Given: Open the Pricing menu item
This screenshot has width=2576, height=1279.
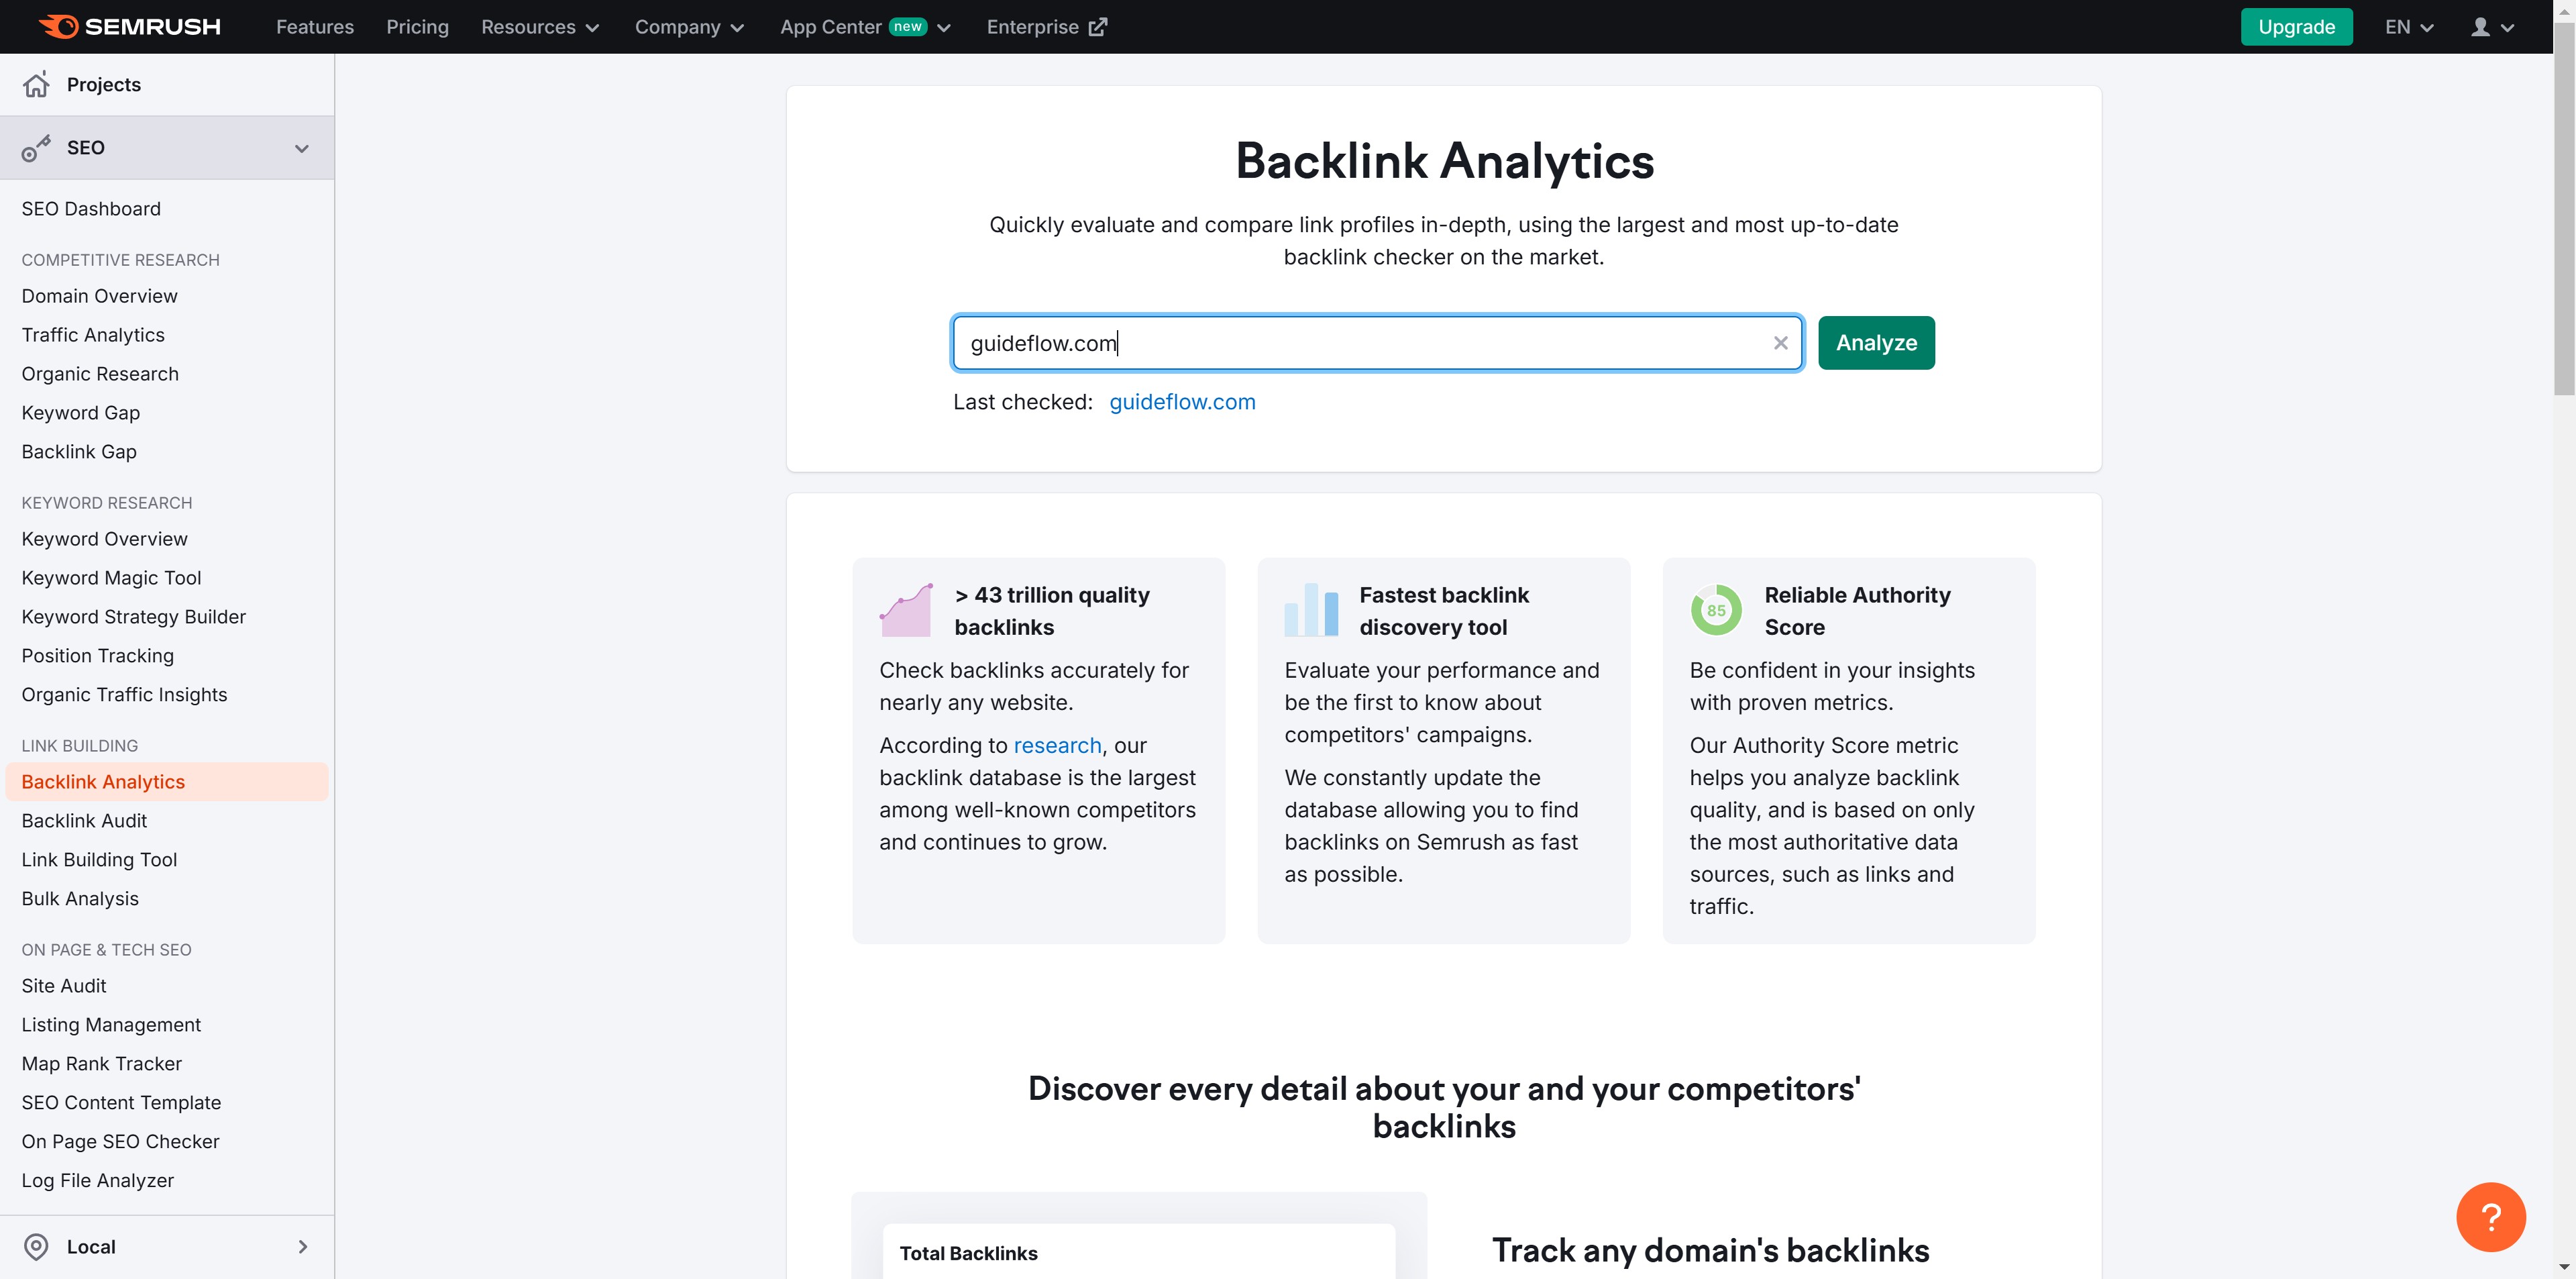Looking at the screenshot, I should [417, 27].
